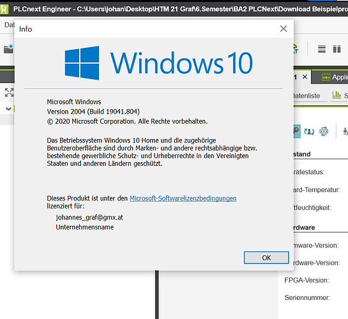The height and width of the screenshot is (319, 348).
Task: Click the fullscreen expand arrows icon at left
Action: (10, 93)
